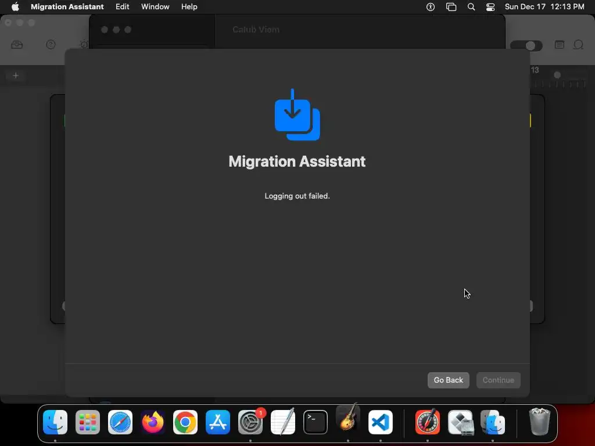Screen dimensions: 595x446
Task: Open Terminal from the Dock
Action: pyautogui.click(x=316, y=422)
